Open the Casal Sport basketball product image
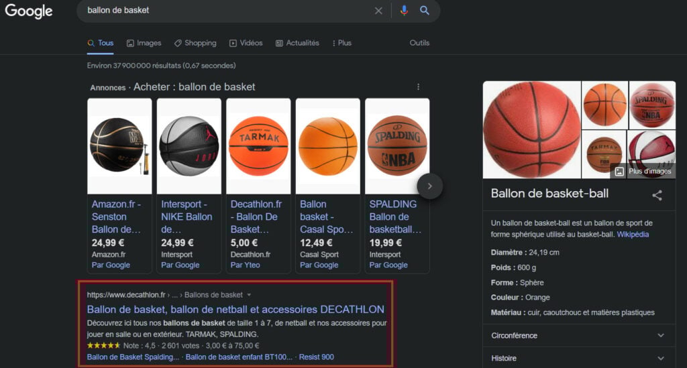Image resolution: width=687 pixels, height=368 pixels. (x=327, y=146)
